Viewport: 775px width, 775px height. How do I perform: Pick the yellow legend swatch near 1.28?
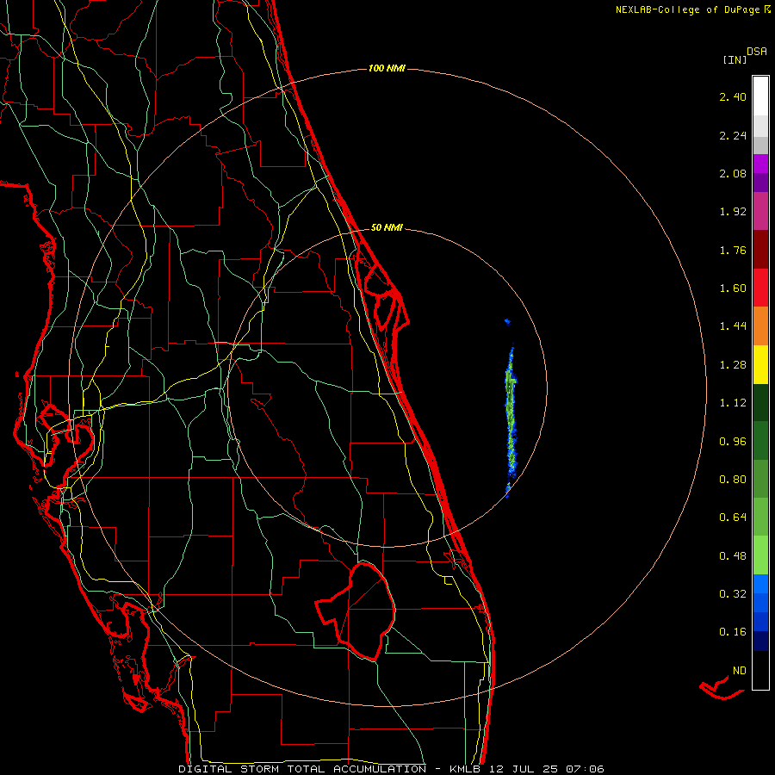[x=760, y=365]
